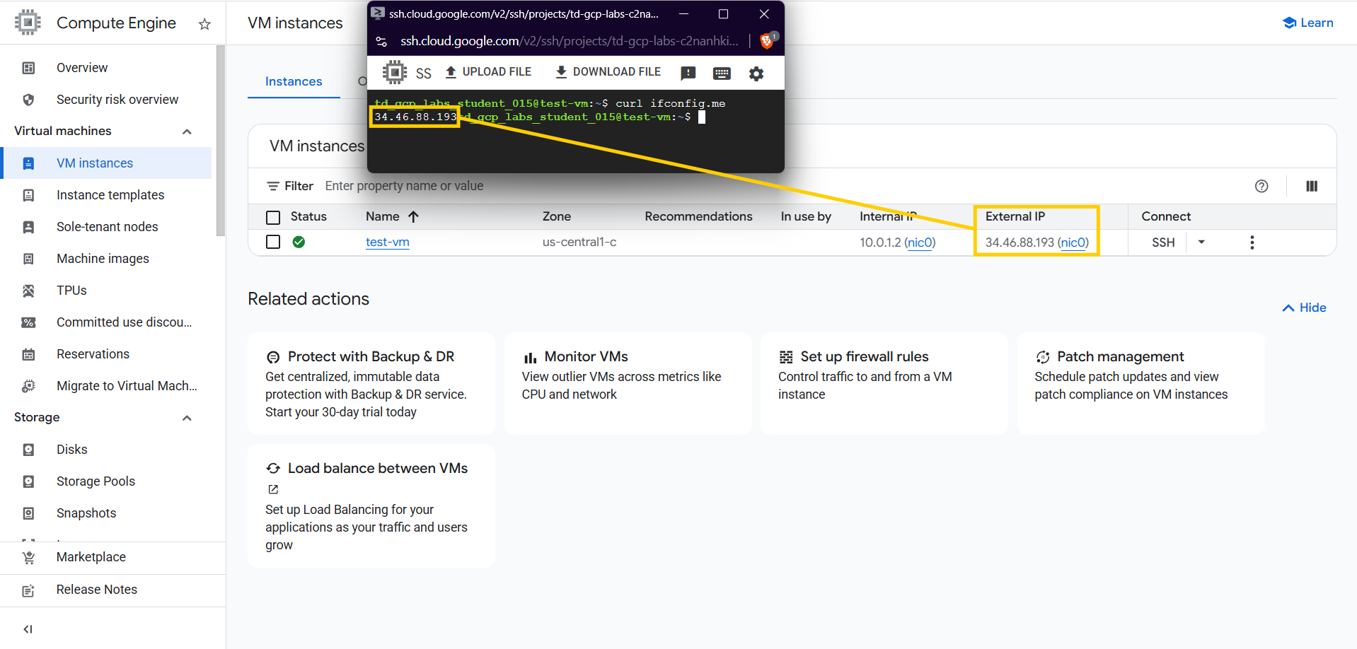This screenshot has width=1357, height=649.
Task: Pin Compute Engine with the star icon
Action: (204, 24)
